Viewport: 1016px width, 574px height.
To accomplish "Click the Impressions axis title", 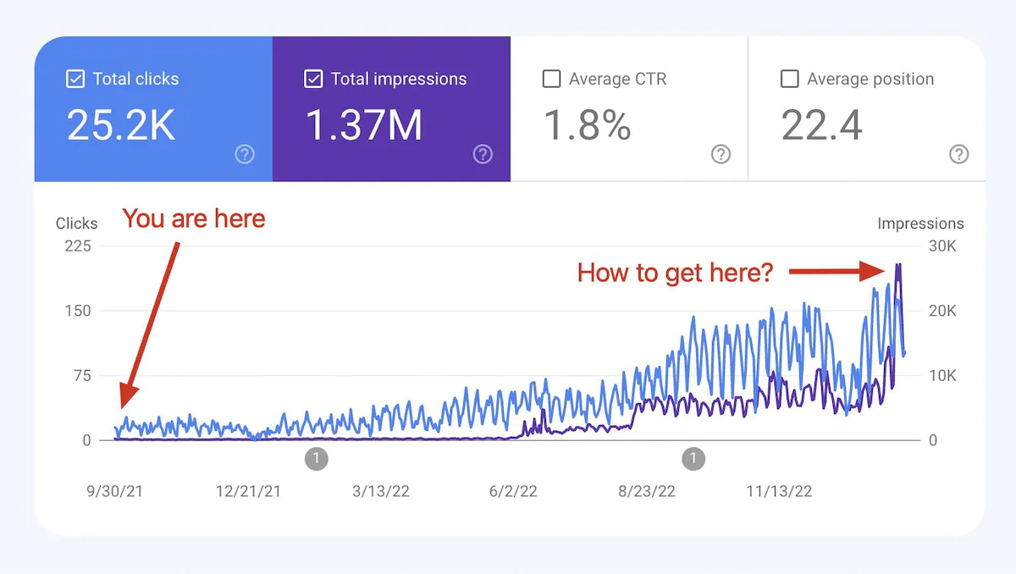I will pyautogui.click(x=920, y=224).
